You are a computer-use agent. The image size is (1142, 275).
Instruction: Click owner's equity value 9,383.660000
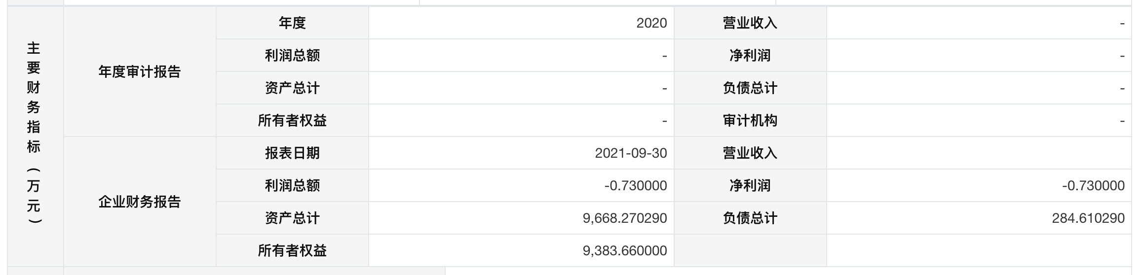[625, 251]
